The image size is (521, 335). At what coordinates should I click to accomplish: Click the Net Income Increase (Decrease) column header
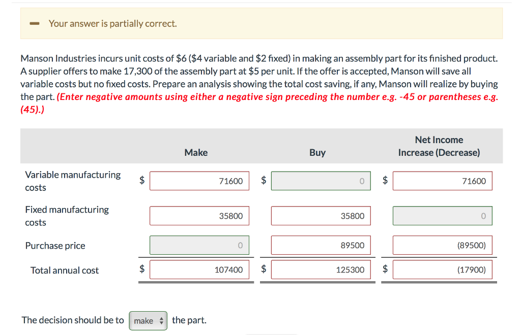click(439, 146)
